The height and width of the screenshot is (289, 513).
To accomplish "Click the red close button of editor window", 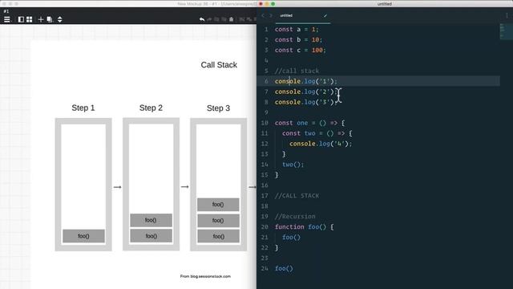I will point(261,3).
